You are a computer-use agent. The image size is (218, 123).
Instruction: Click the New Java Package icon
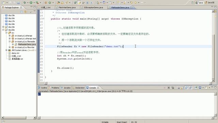pos(46,2)
